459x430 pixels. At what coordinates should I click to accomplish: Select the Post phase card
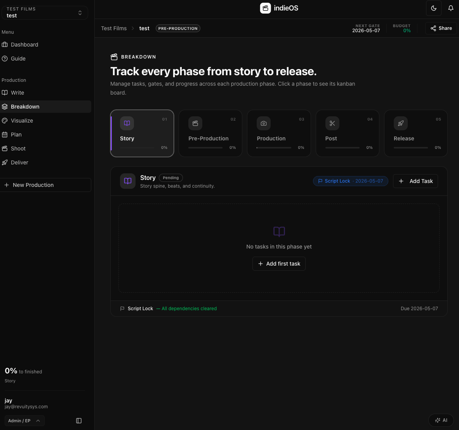pyautogui.click(x=348, y=133)
